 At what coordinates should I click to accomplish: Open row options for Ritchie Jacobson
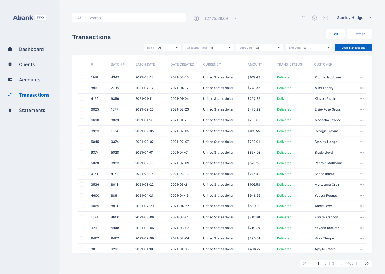point(362,78)
